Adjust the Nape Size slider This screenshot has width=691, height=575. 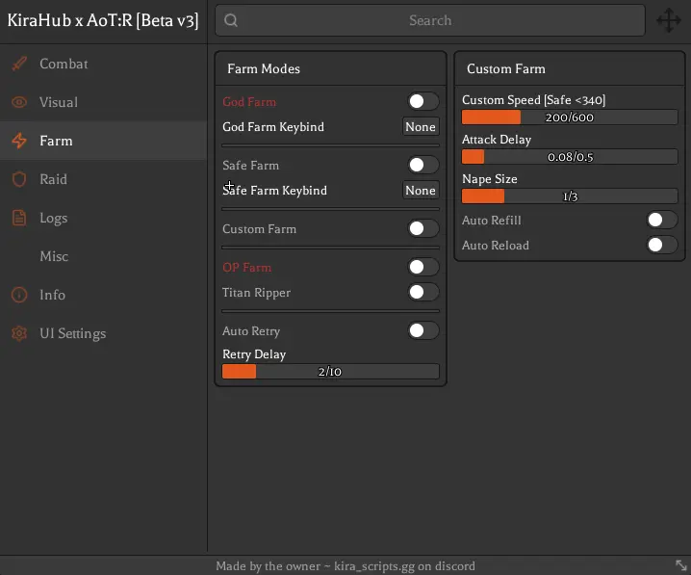click(570, 196)
